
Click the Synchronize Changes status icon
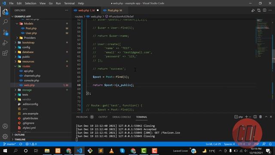click(21, 144)
